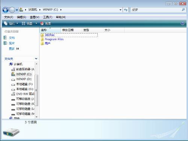The image size is (188, 141).
Task: Click the 计算机 computer icon in tree
Action: click(x=11, y=64)
